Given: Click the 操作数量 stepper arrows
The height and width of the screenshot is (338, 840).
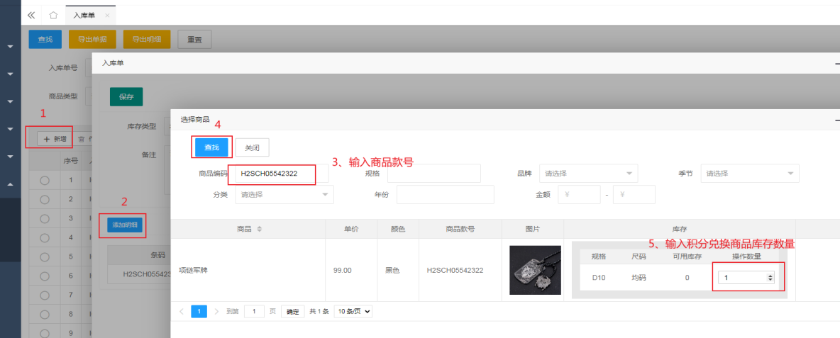Looking at the screenshot, I should click(770, 278).
